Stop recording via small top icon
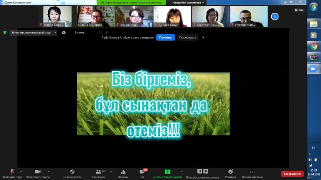 pos(107,32)
